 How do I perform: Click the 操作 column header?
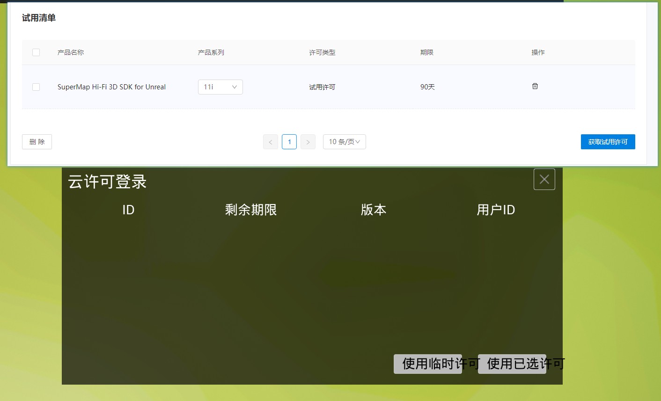point(538,52)
